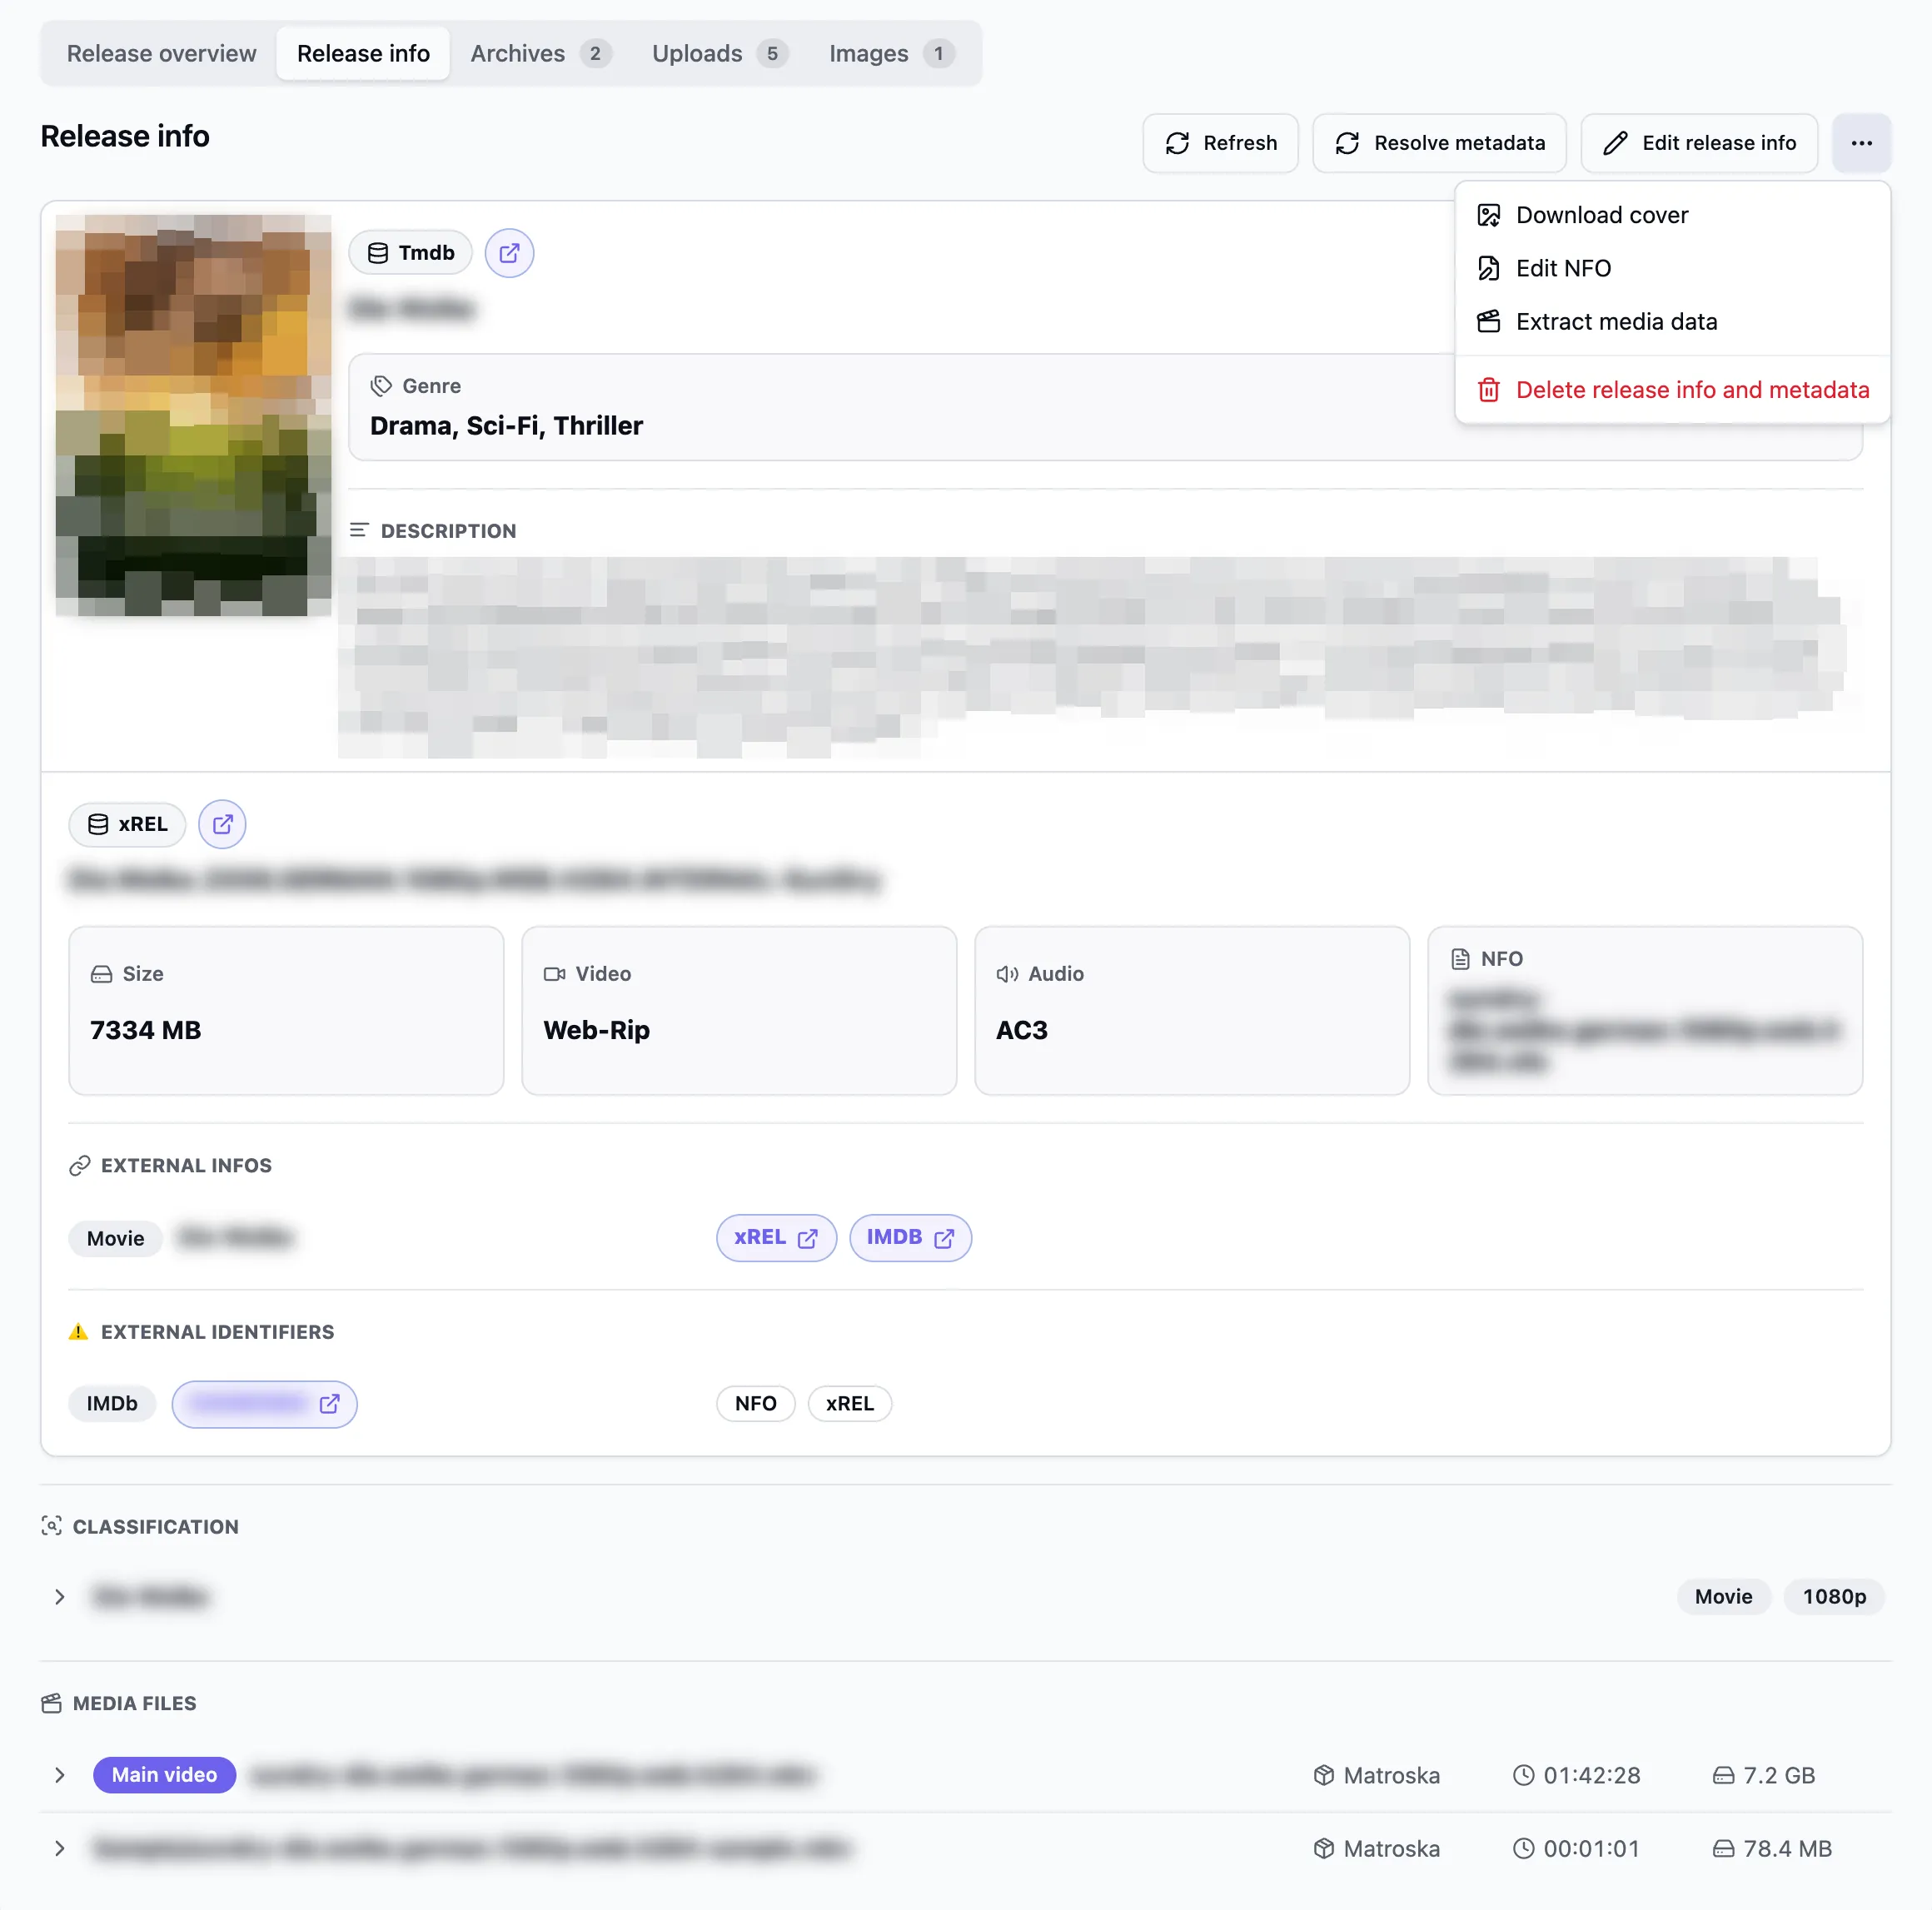The height and width of the screenshot is (1910, 1932).
Task: Select the Release info tab
Action: (363, 54)
